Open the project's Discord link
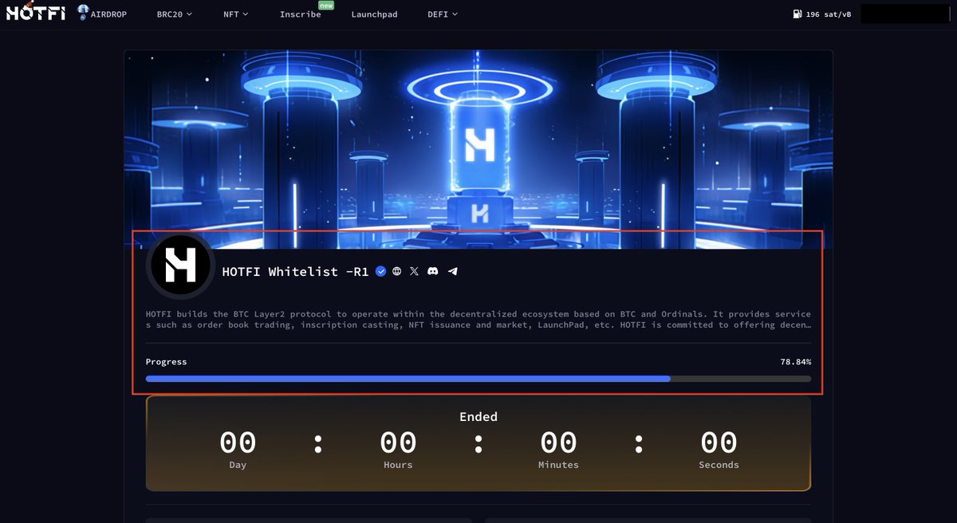Screen dimensions: 957x523 point(433,271)
